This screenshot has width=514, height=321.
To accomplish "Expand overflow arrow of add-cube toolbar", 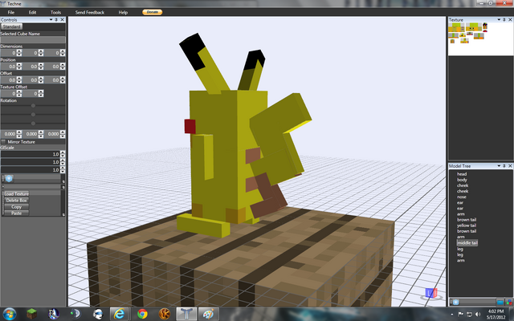I will (x=63, y=181).
